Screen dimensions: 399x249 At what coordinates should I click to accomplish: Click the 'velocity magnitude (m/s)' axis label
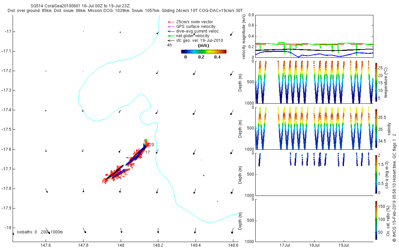[244, 37]
